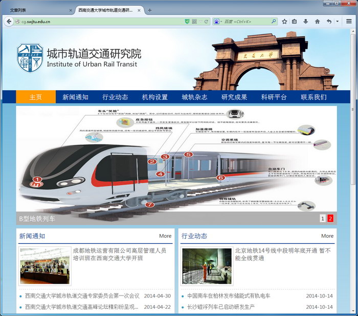Image resolution: width=358 pixels, height=316 pixels.
Task: Open the training class group photo thumbnail
Action: [45, 266]
